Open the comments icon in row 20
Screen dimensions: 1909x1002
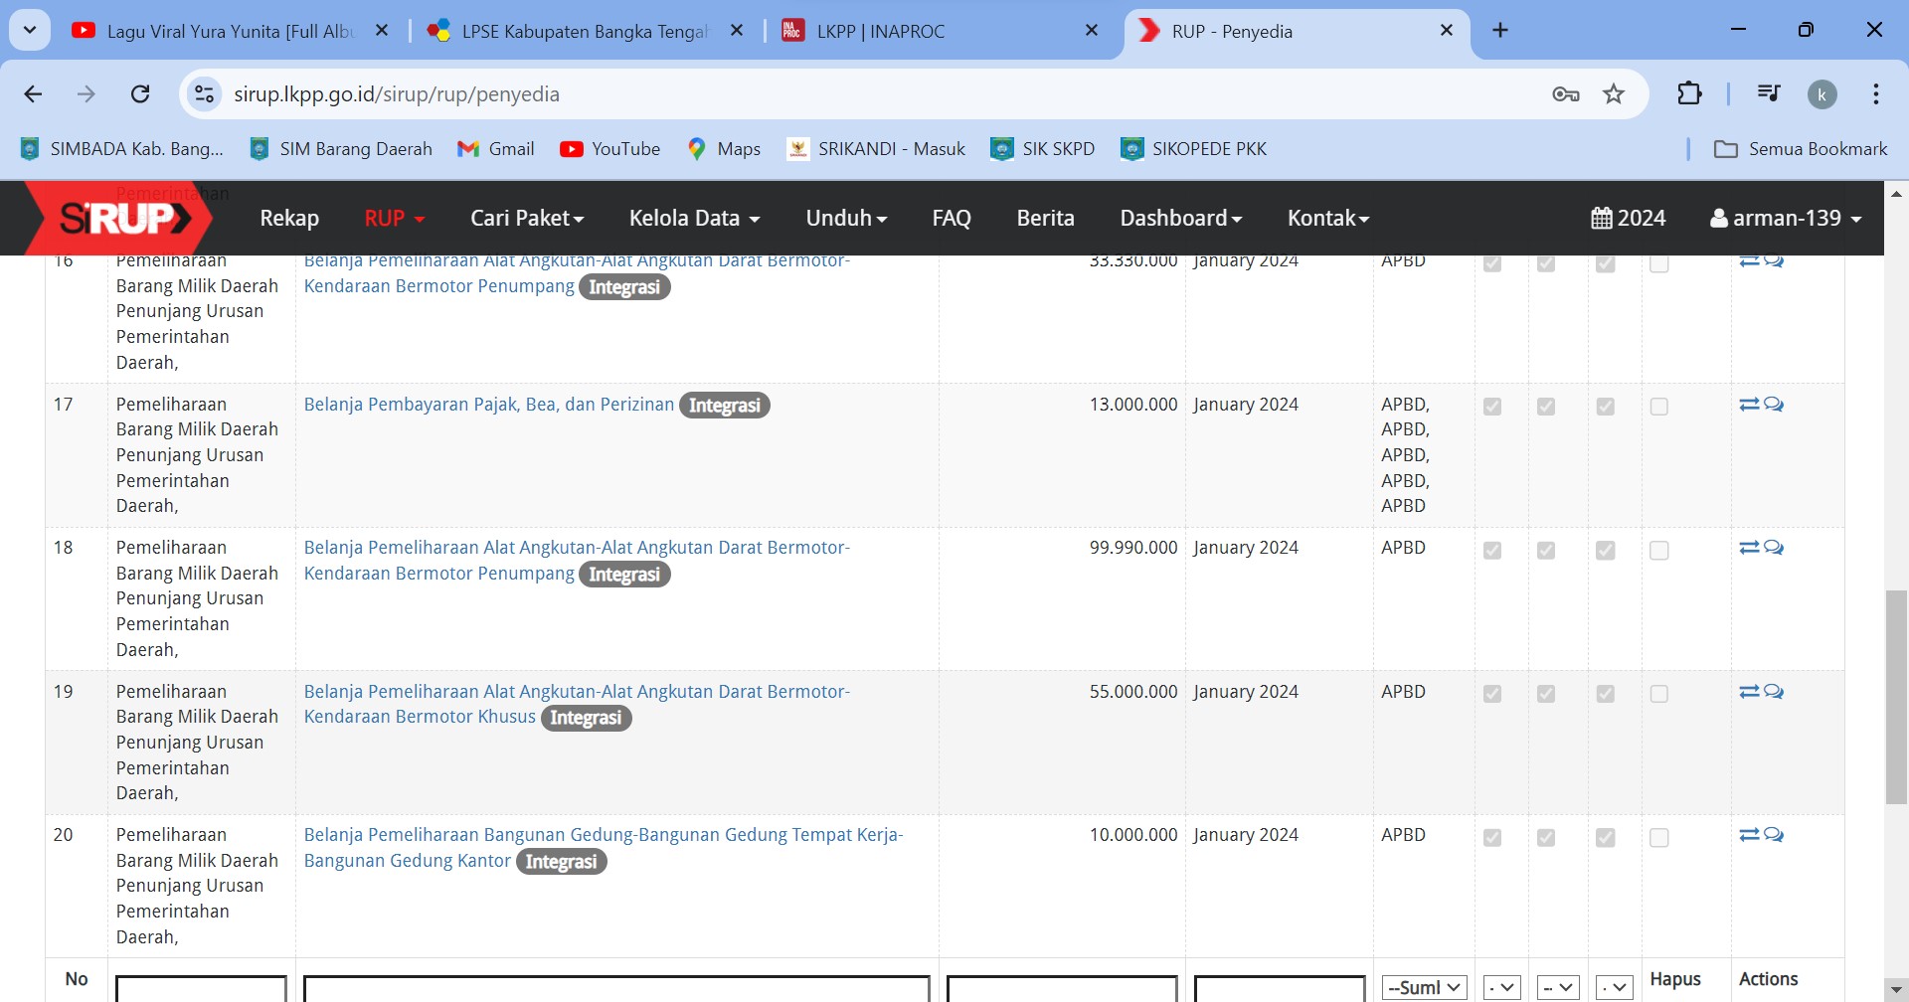(x=1774, y=835)
